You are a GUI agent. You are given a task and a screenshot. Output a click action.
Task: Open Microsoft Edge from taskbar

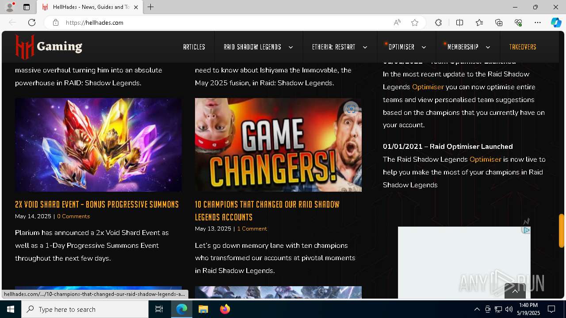pos(182,309)
